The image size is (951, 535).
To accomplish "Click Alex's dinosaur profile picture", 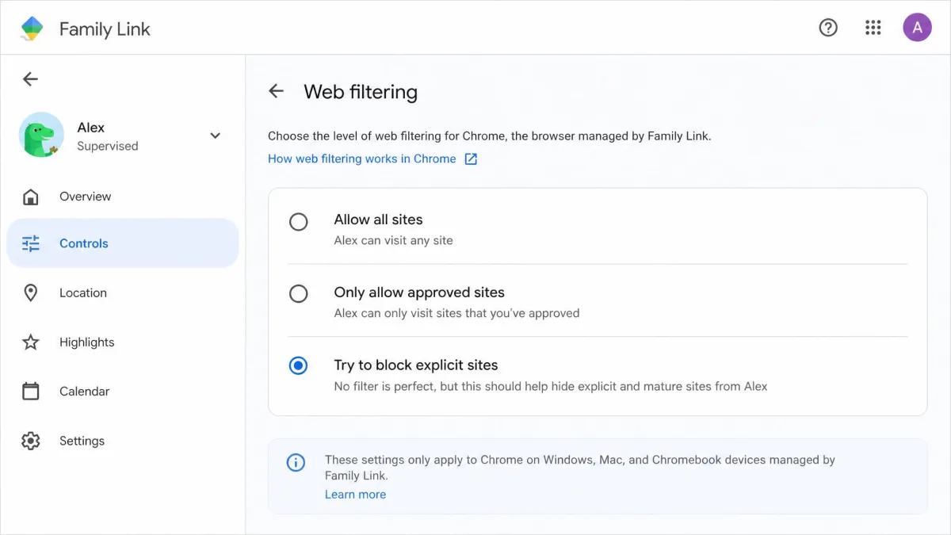I will click(x=41, y=135).
